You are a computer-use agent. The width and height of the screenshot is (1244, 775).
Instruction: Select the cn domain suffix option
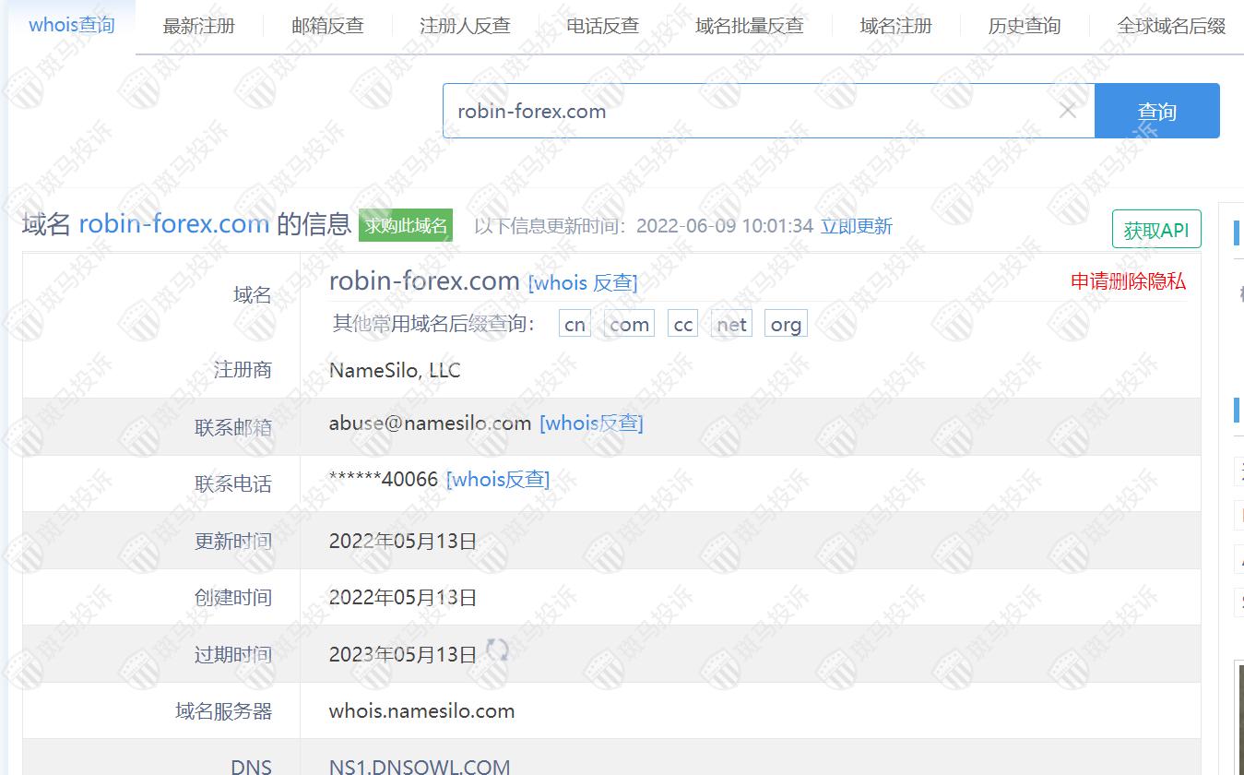575,325
